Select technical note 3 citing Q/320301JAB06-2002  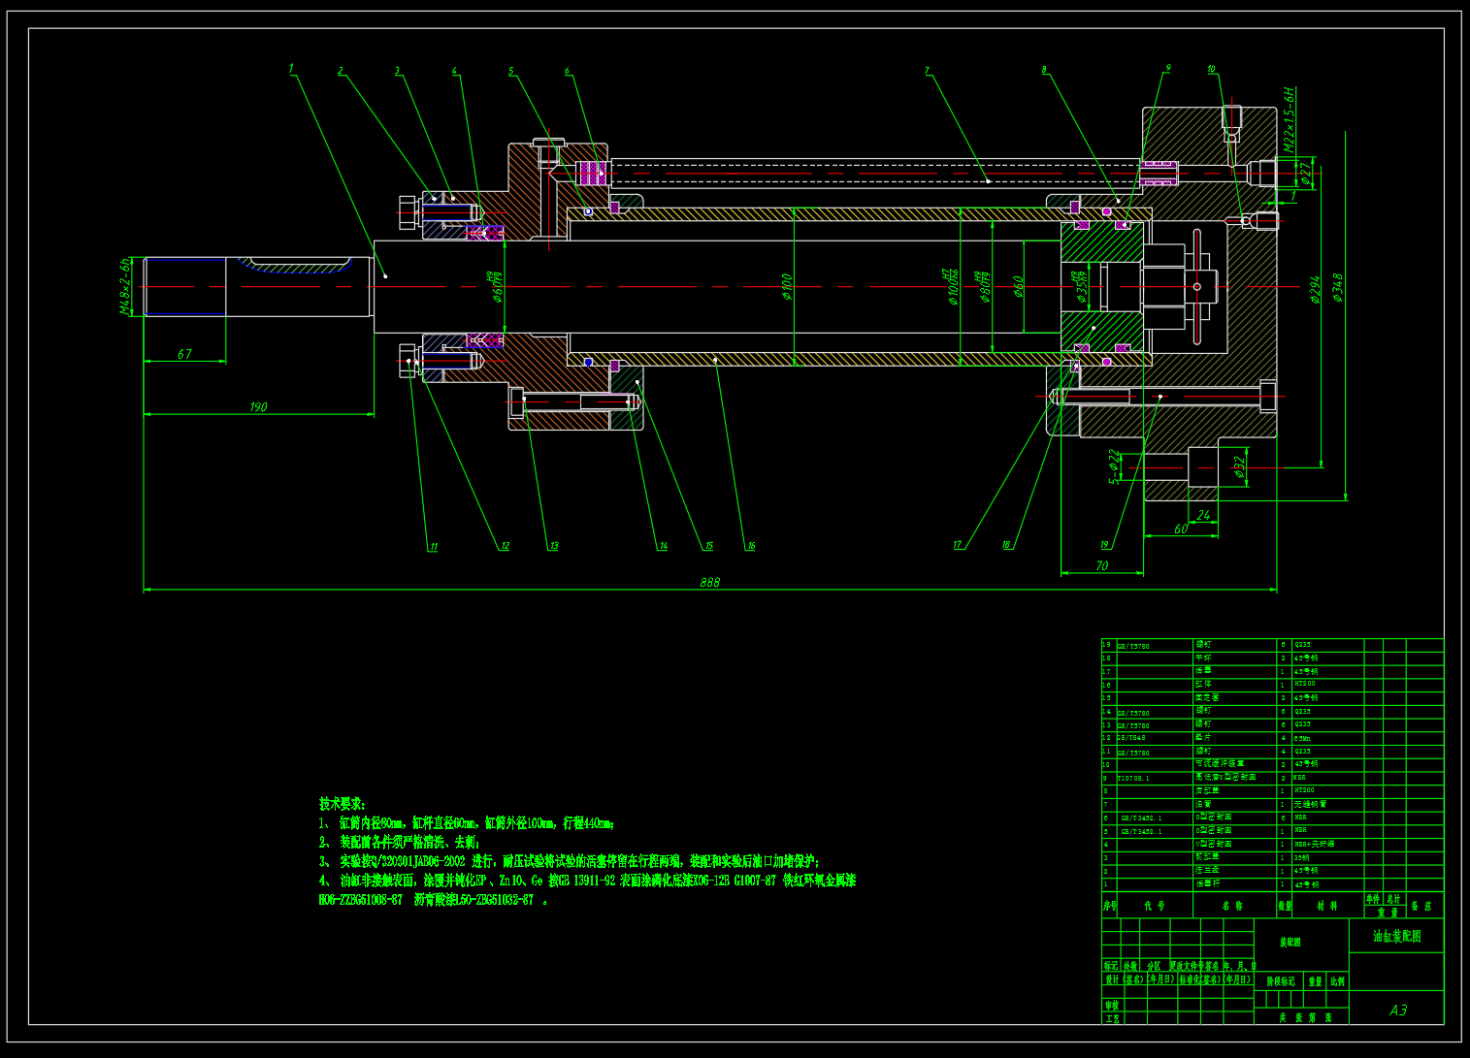(570, 861)
